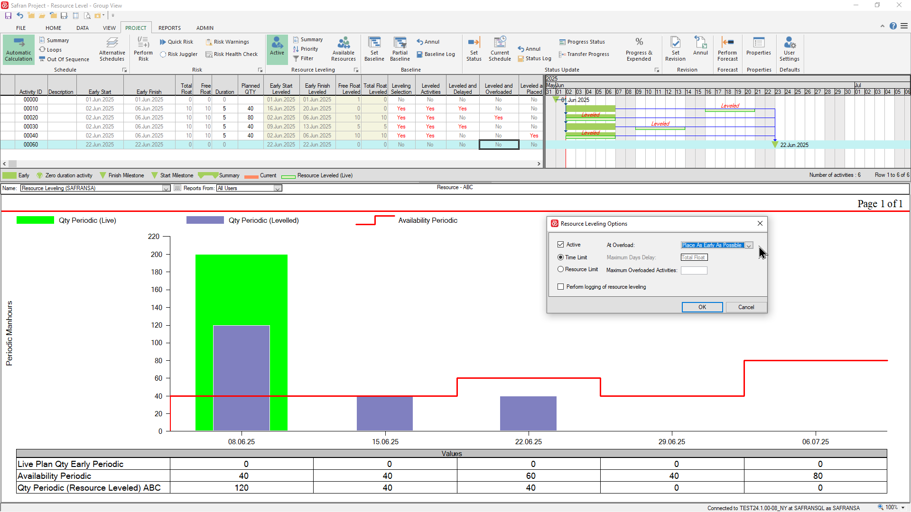Switch to the ADMIN tab

(x=205, y=28)
